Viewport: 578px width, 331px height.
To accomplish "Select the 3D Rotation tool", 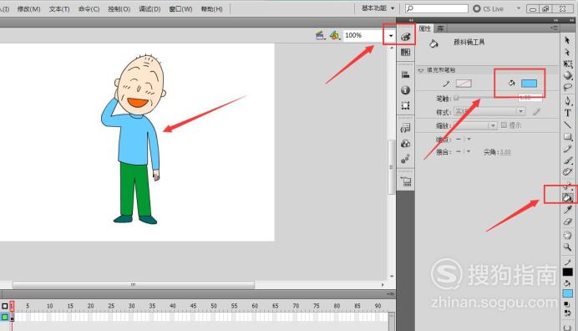I will pos(568,75).
